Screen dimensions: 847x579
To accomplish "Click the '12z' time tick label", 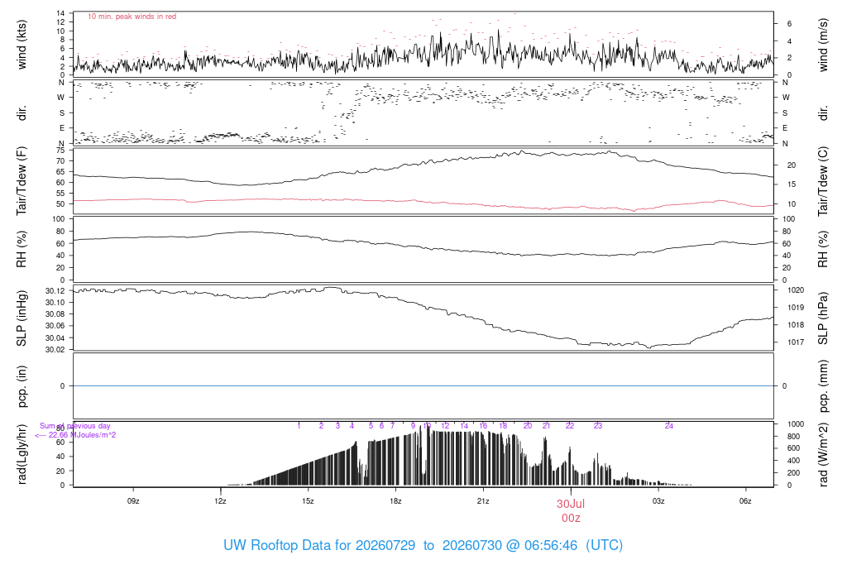I will click(x=220, y=501).
